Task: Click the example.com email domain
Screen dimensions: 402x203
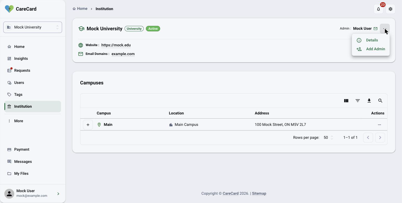Action: [123, 54]
